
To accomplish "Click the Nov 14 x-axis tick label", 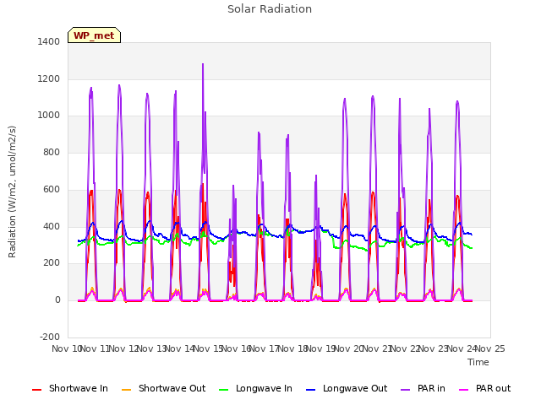I will pyautogui.click(x=179, y=348).
